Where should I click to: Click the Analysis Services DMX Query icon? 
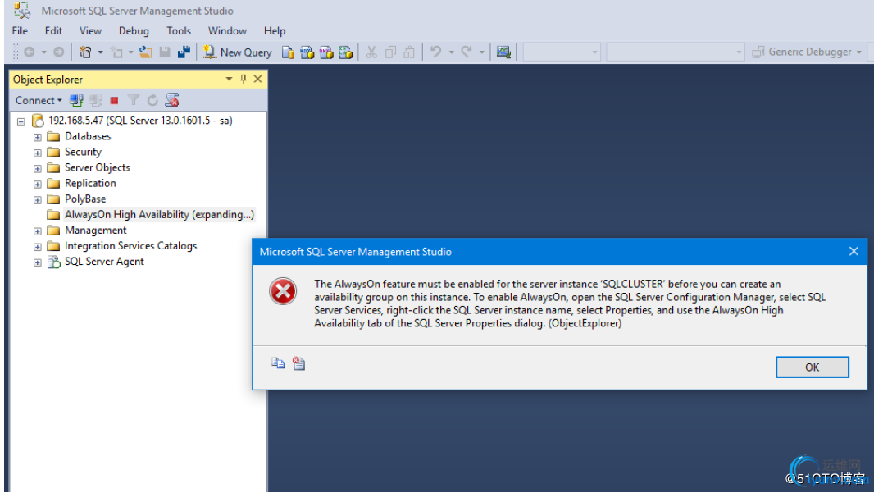point(326,52)
